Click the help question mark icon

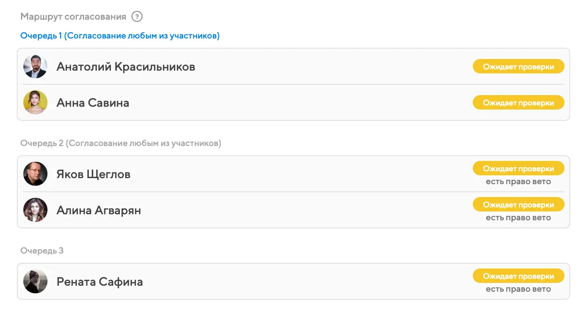point(138,17)
